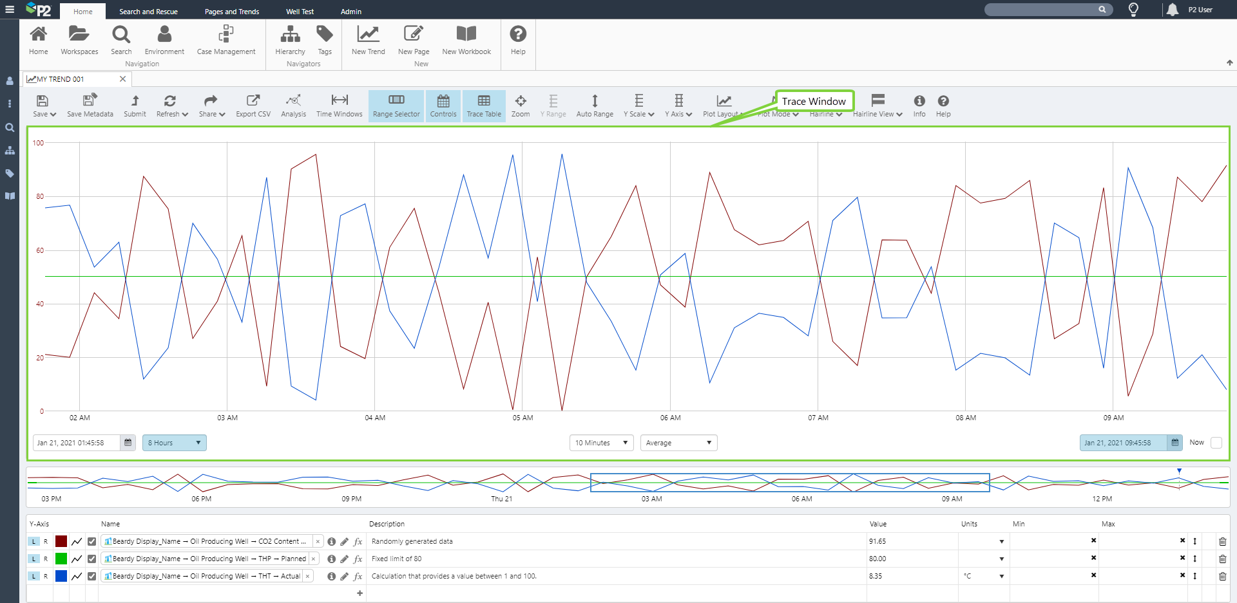Toggle the Range Selector button
This screenshot has width=1237, height=603.
click(x=396, y=106)
